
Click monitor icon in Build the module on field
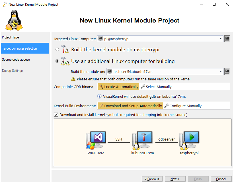(x=110, y=72)
